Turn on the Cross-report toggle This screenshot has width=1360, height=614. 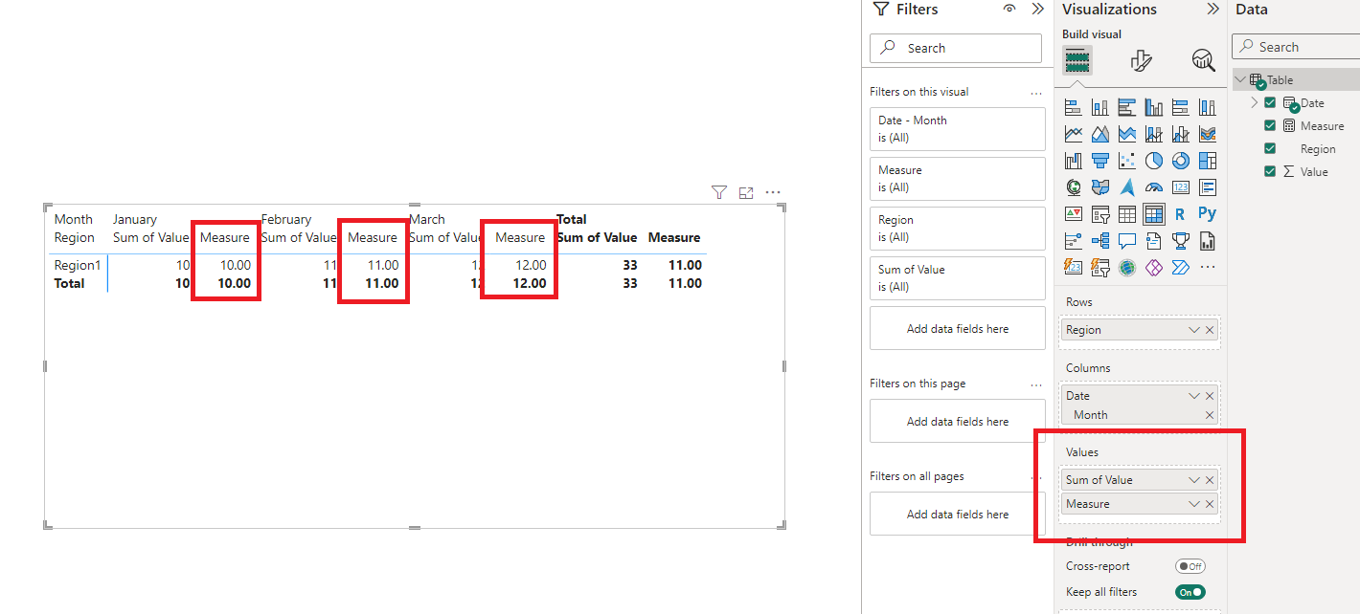1190,566
